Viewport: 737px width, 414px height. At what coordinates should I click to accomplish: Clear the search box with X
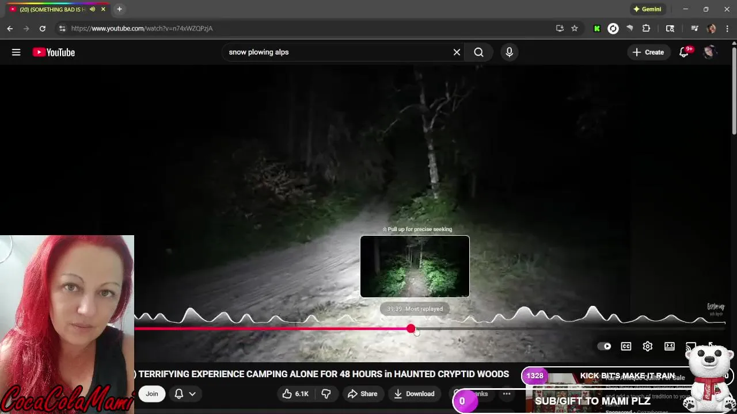tap(457, 52)
